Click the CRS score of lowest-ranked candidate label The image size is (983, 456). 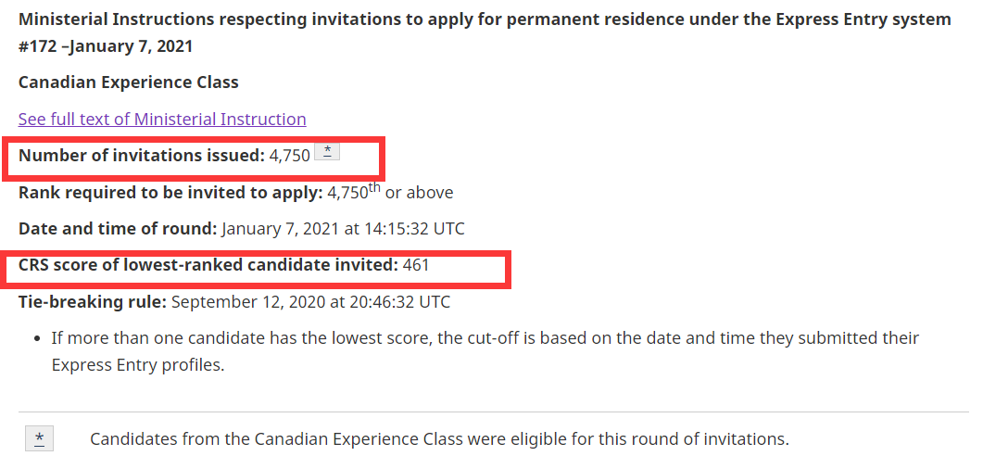(x=208, y=266)
